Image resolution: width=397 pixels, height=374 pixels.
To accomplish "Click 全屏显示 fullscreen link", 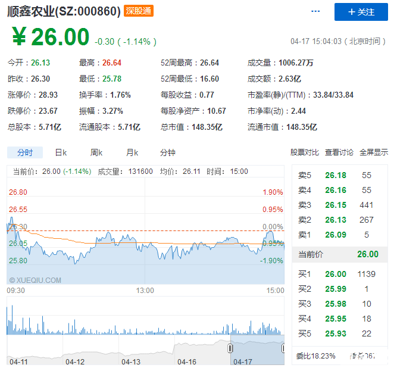I will pyautogui.click(x=374, y=152).
